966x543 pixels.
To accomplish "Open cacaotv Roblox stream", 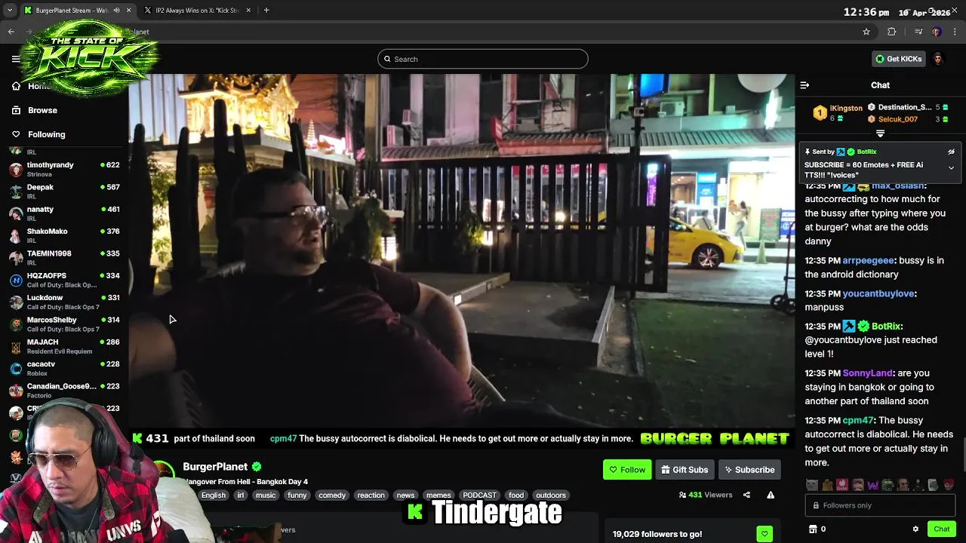I will (x=64, y=368).
